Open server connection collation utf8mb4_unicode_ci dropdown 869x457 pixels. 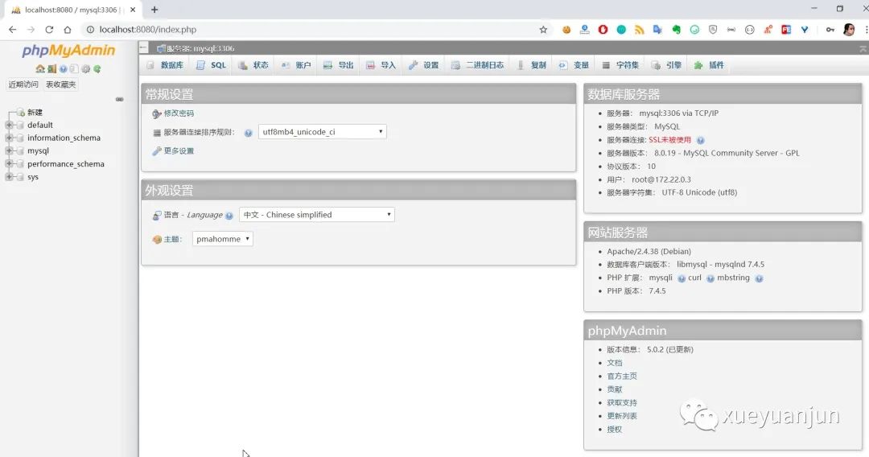pos(322,132)
